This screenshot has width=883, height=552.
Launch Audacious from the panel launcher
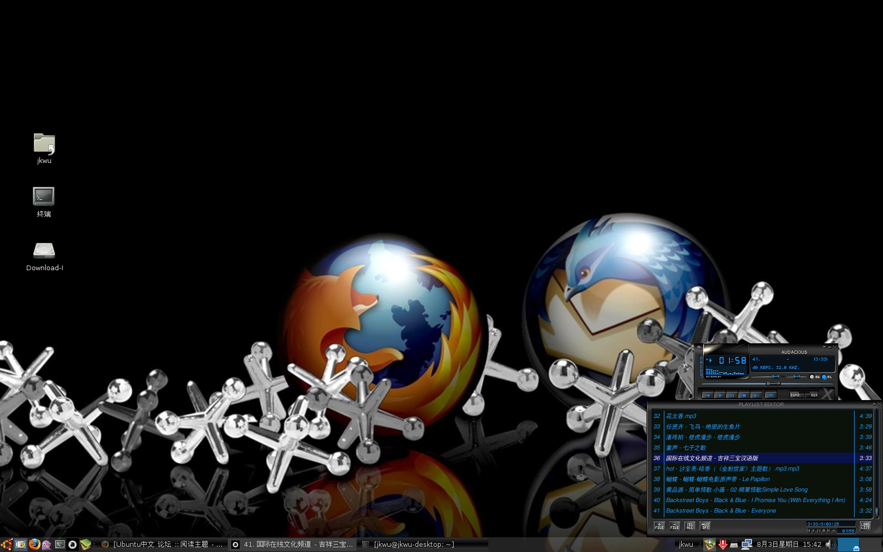pyautogui.click(x=73, y=545)
